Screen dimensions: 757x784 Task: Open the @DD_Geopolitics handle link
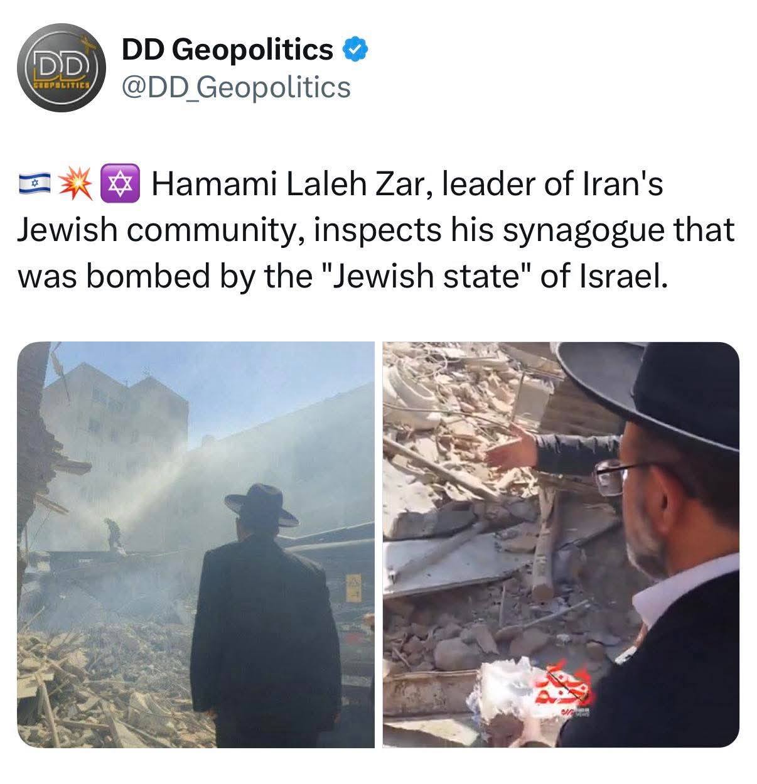[236, 88]
